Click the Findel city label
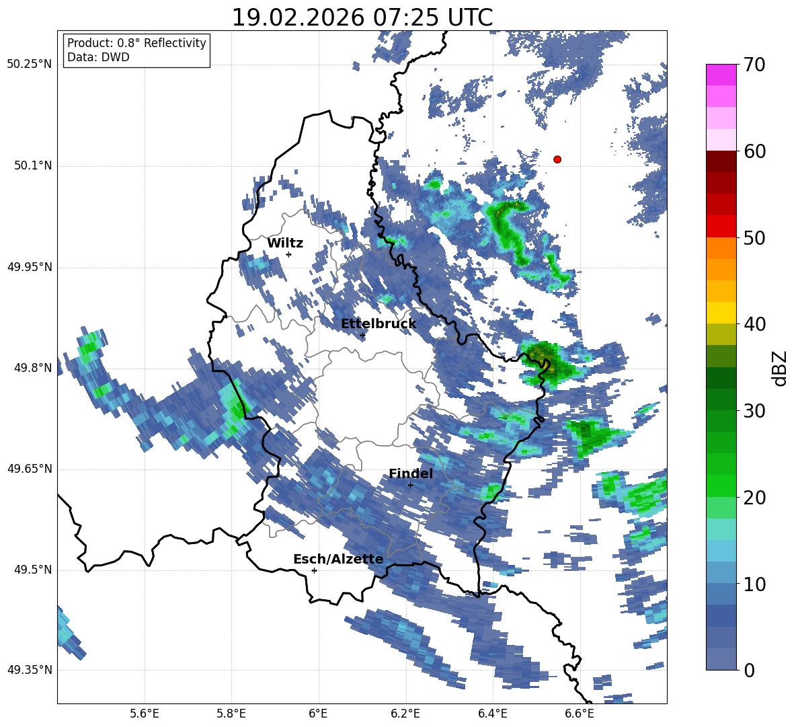 click(x=411, y=473)
